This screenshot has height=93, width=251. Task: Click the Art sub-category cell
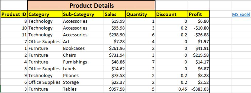[x=83, y=42]
